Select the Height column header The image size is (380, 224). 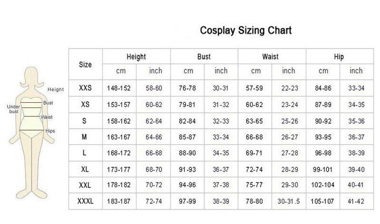click(x=136, y=57)
